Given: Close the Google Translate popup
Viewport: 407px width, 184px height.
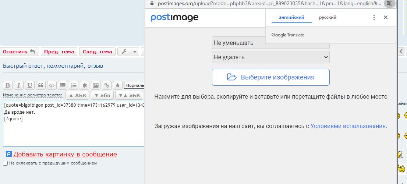Looking at the screenshot, I should tap(385, 17).
